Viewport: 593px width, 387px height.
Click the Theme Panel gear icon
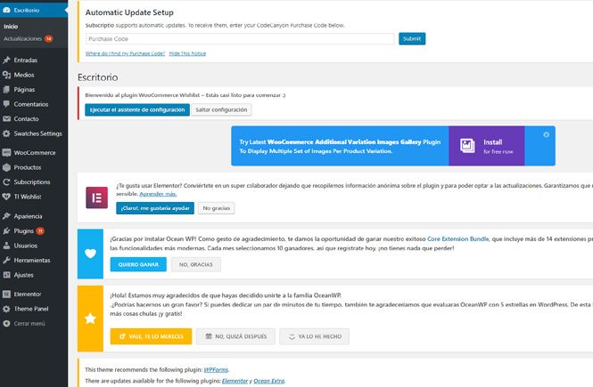coord(6,309)
